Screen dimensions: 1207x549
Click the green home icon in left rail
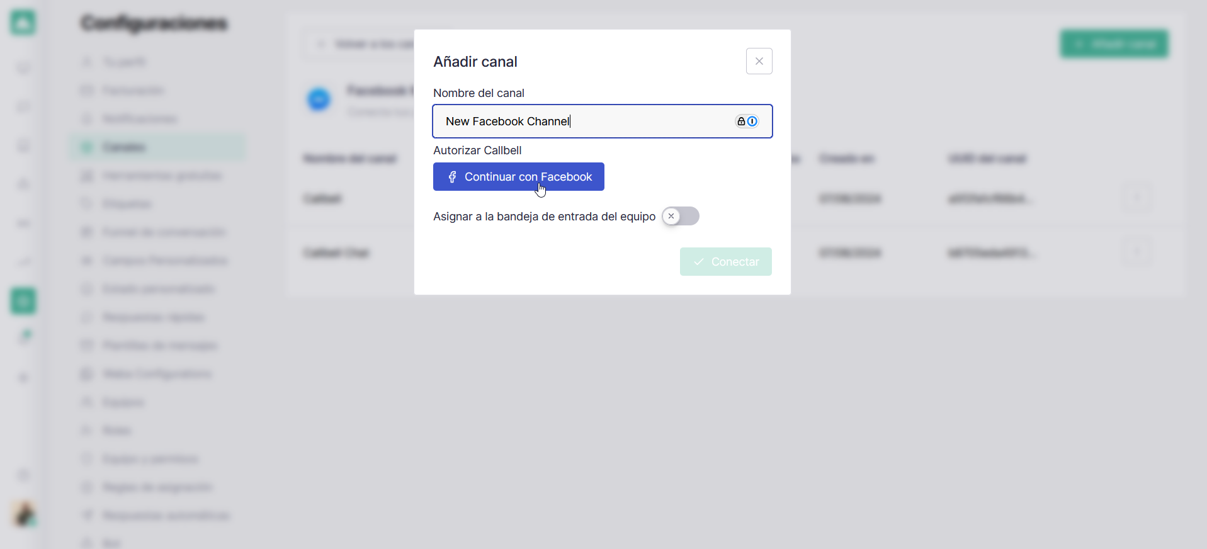pyautogui.click(x=23, y=23)
